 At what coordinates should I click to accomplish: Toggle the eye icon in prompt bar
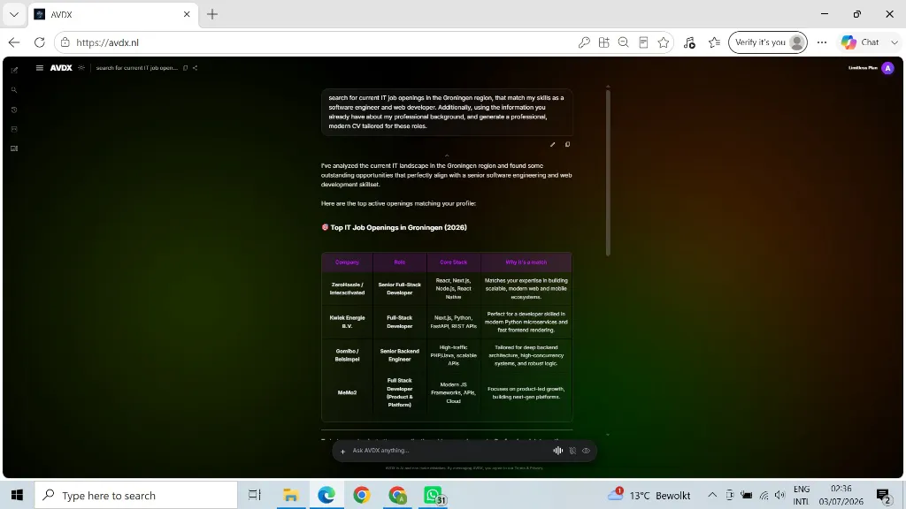586,451
